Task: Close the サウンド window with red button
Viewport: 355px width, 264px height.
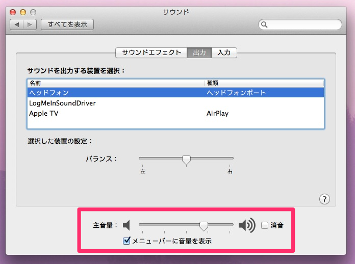Action: (x=13, y=12)
